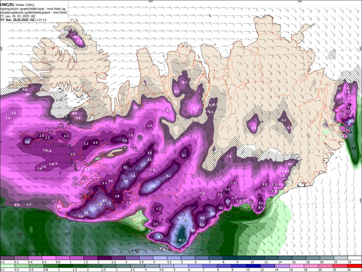Image resolution: width=362 pixels, height=272 pixels.
Task: Click the UWC/IG title text
Action: pos(7,5)
